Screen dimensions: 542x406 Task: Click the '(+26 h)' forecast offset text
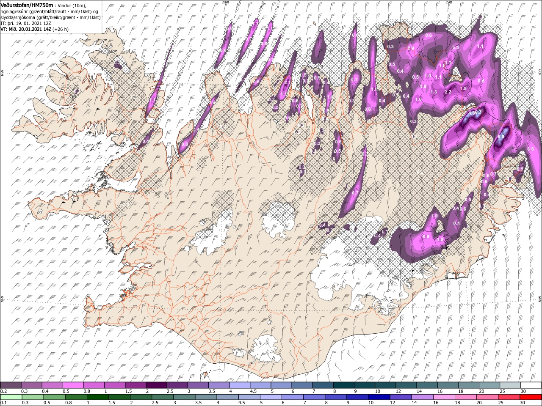61,29
